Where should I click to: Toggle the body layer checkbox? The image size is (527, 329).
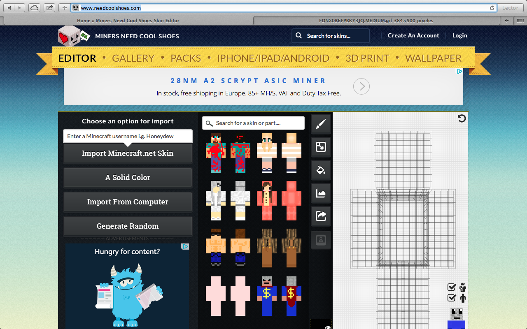[452, 298]
